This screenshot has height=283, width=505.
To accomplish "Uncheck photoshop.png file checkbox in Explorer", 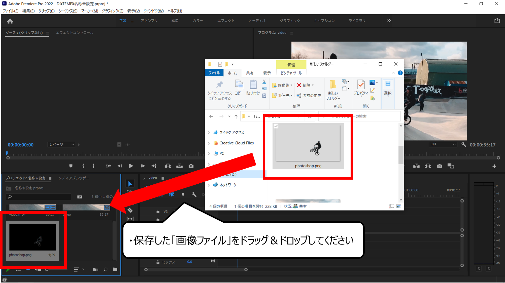I will point(276,126).
